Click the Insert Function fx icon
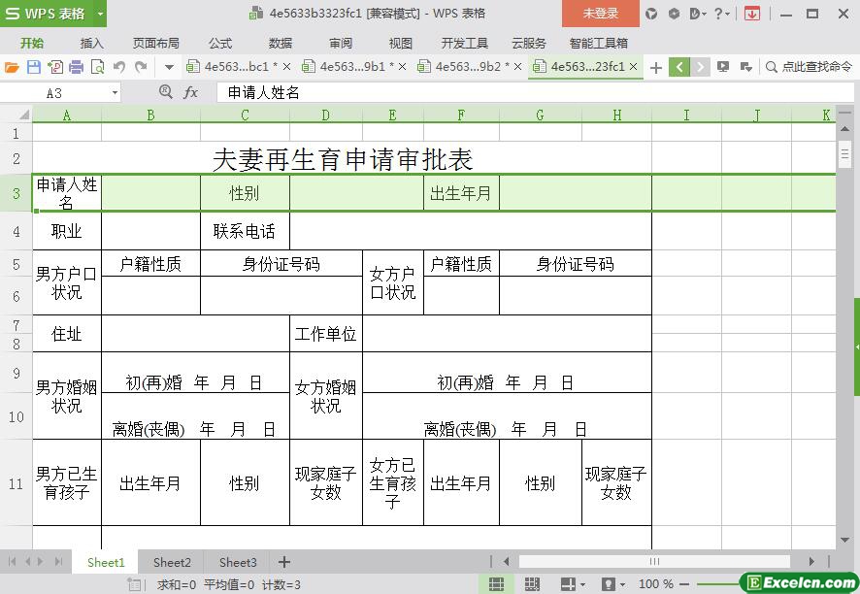Viewport: 860px width, 594px height. point(191,92)
